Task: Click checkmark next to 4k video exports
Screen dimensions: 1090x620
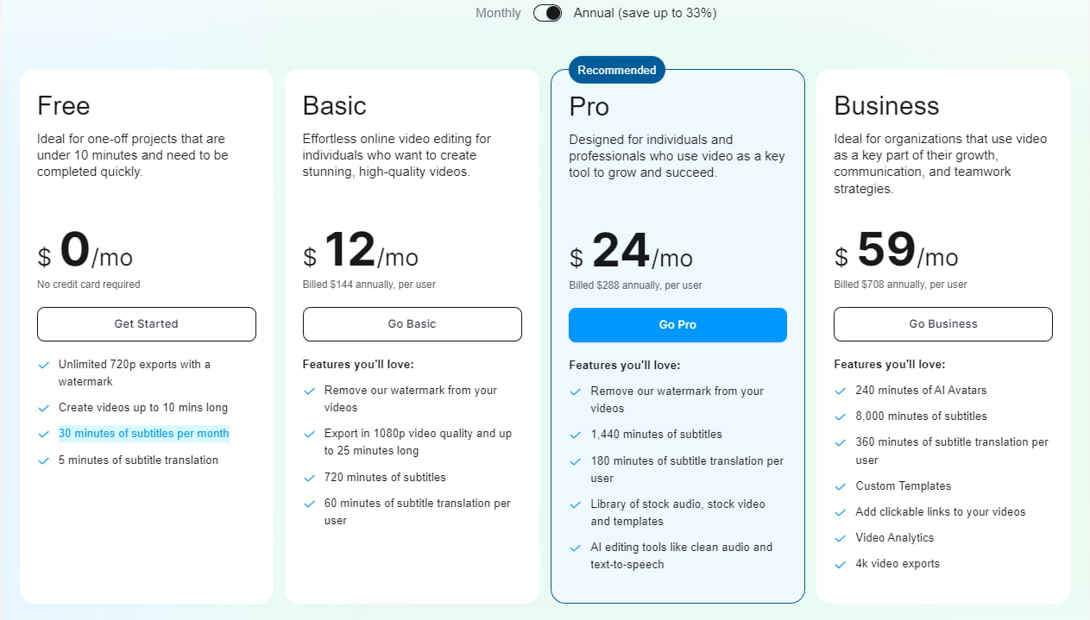Action: point(840,565)
